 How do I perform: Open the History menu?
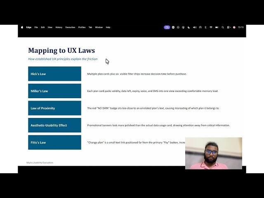[x=59, y=27]
